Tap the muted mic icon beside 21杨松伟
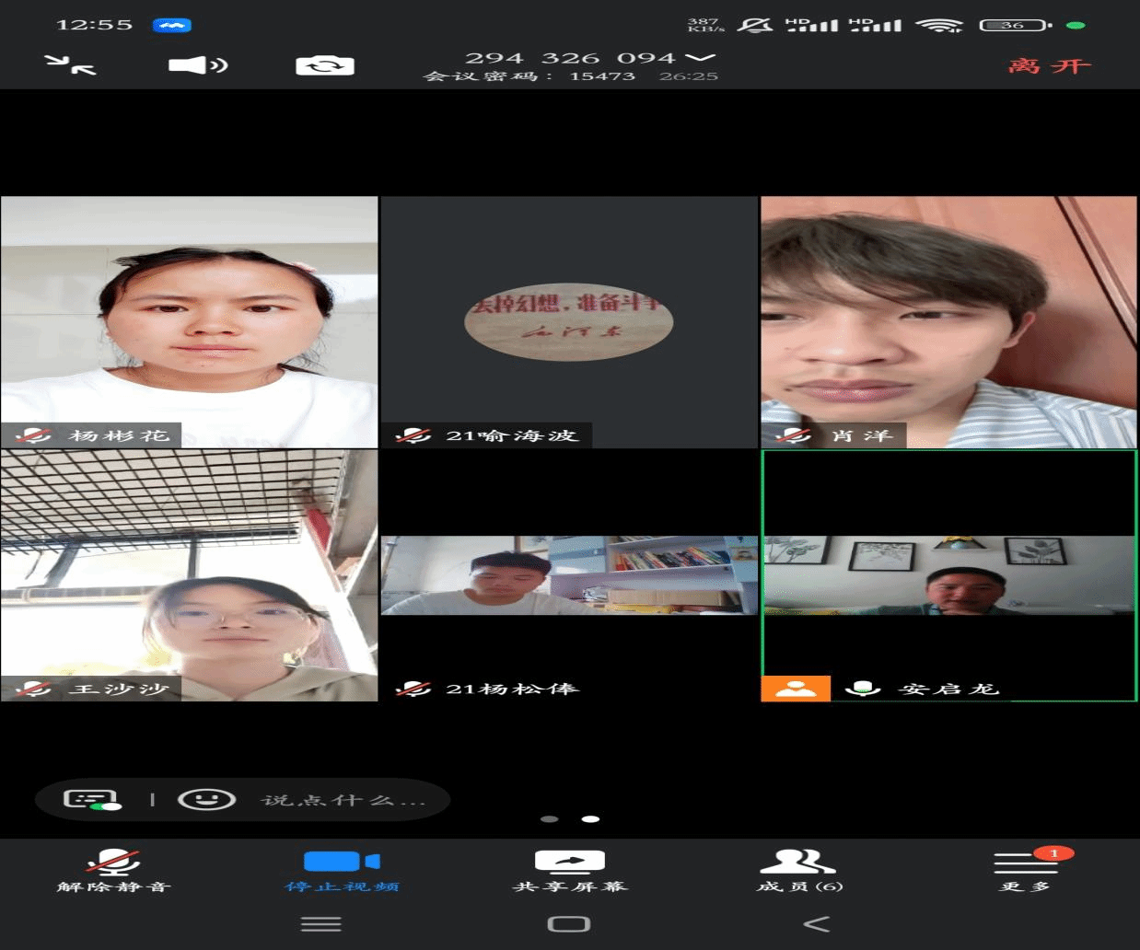The width and height of the screenshot is (1140, 950). pos(413,689)
